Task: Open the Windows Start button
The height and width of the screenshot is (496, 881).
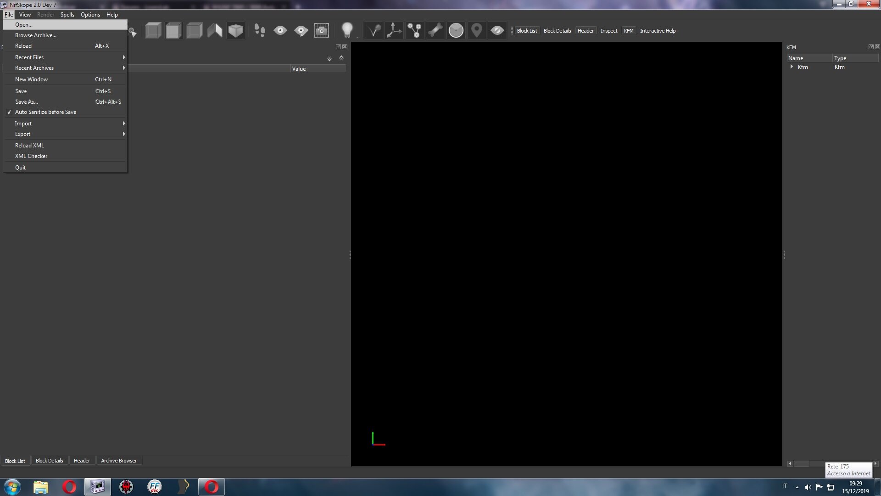Action: pyautogui.click(x=12, y=487)
